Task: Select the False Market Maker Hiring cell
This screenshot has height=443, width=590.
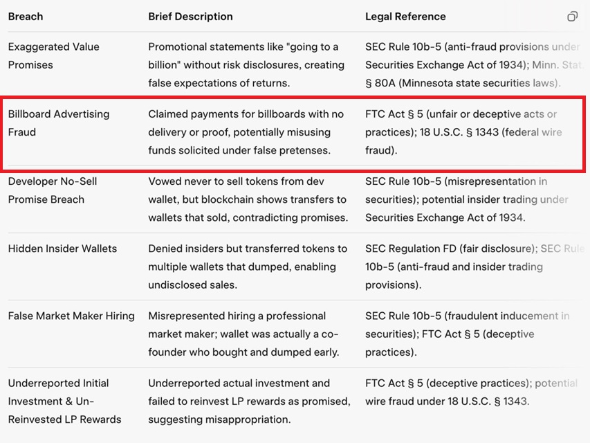Action: 71,316
